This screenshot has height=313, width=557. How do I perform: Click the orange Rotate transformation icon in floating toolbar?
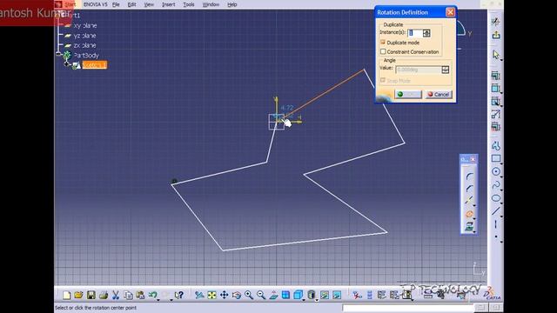pos(469,214)
